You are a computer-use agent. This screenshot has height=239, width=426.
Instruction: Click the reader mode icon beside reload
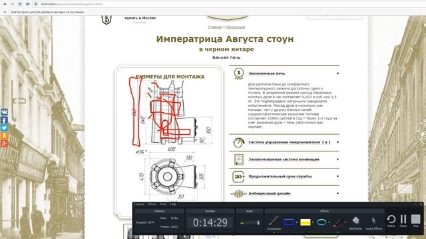pyautogui.click(x=28, y=4)
